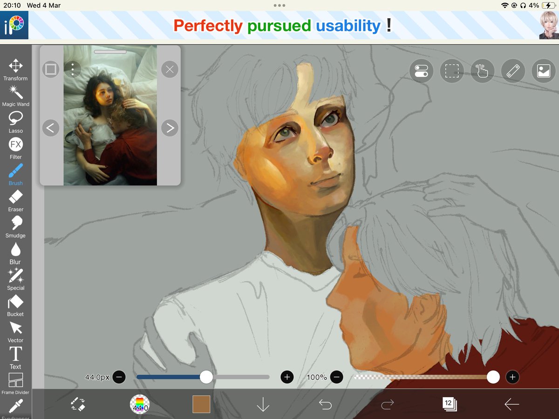The image size is (559, 419).
Task: Select the Eyedropper tool
Action: point(15,409)
